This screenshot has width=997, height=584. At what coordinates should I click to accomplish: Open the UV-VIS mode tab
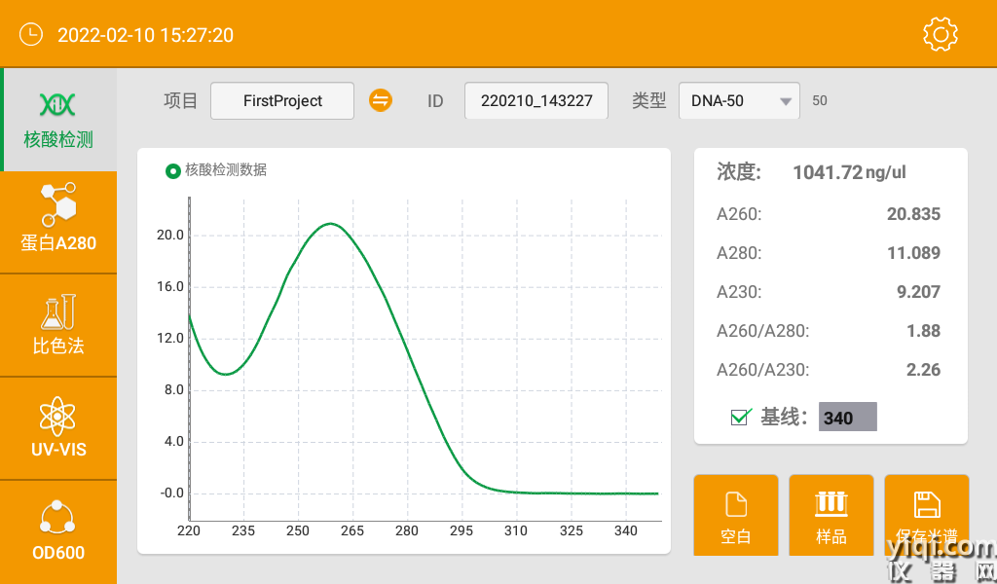58,428
